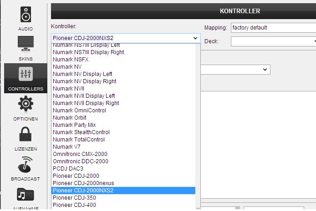The height and width of the screenshot is (211, 316).
Task: Choose Numark NV Display Left
Action: click(x=123, y=74)
